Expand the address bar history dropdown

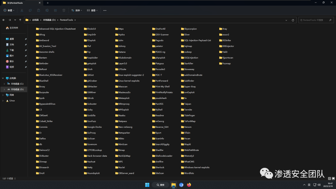[x=286, y=20]
